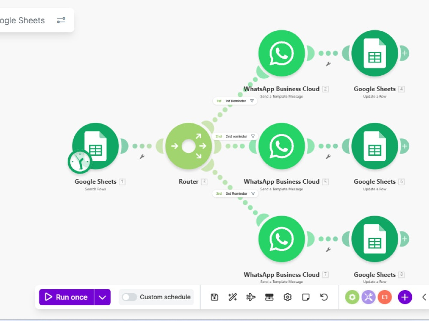Screen dimensions: 429x321
Task: Click the Run once button
Action: pos(66,297)
